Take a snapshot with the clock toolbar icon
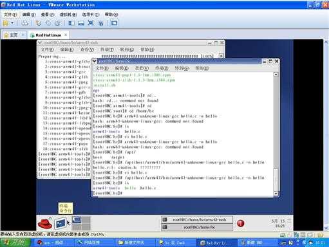The height and width of the screenshot is (247, 329). (x=39, y=23)
